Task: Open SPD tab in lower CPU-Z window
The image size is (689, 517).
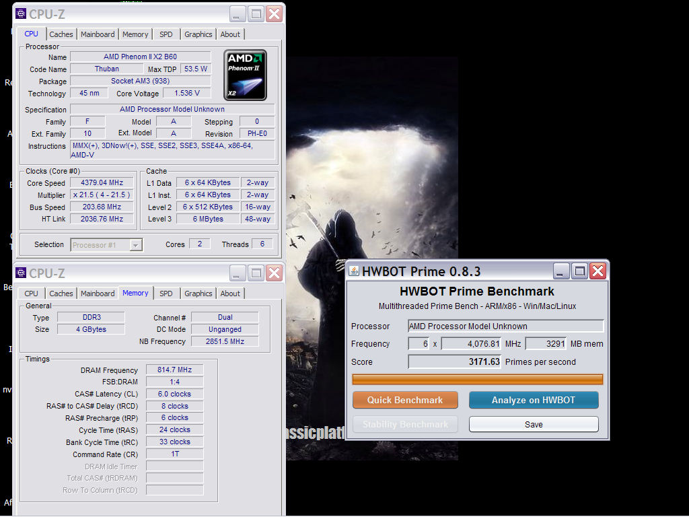Action: pos(166,294)
